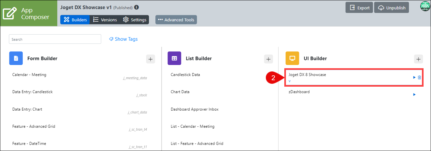Screen dimensions: 431x151
Task: Click the List Builder table icon
Action: (x=174, y=59)
